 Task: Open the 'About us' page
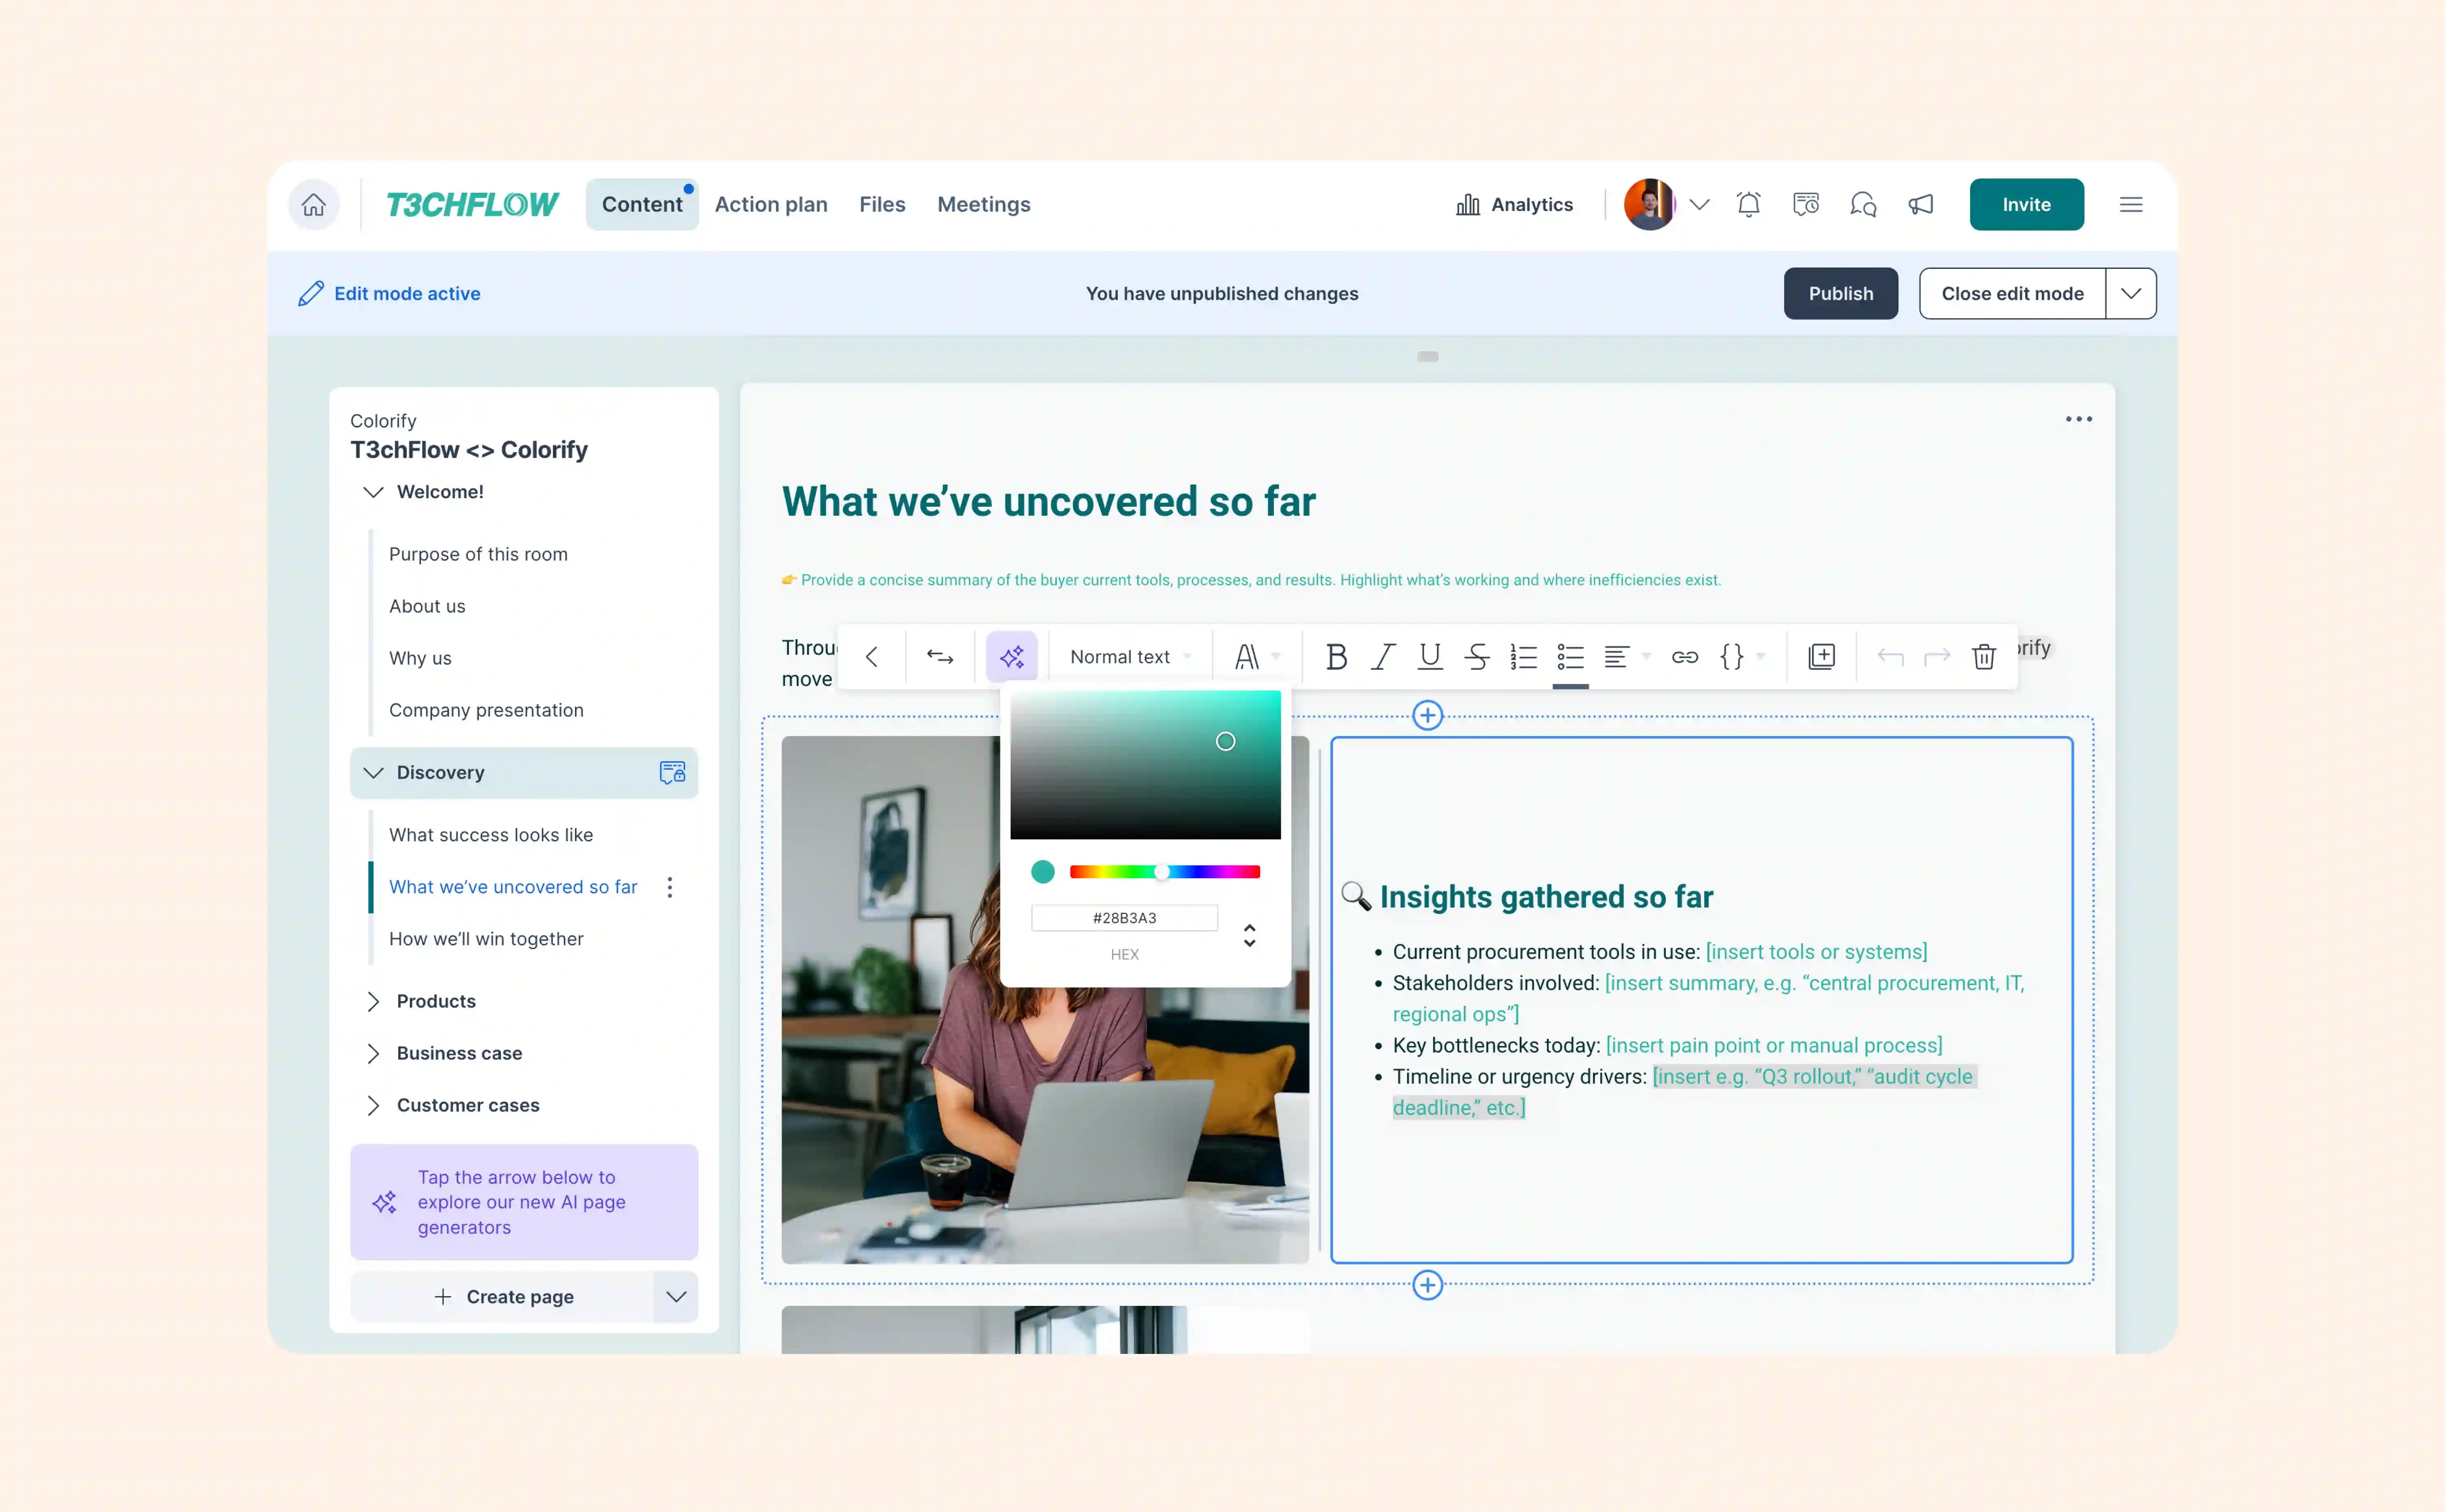point(427,606)
